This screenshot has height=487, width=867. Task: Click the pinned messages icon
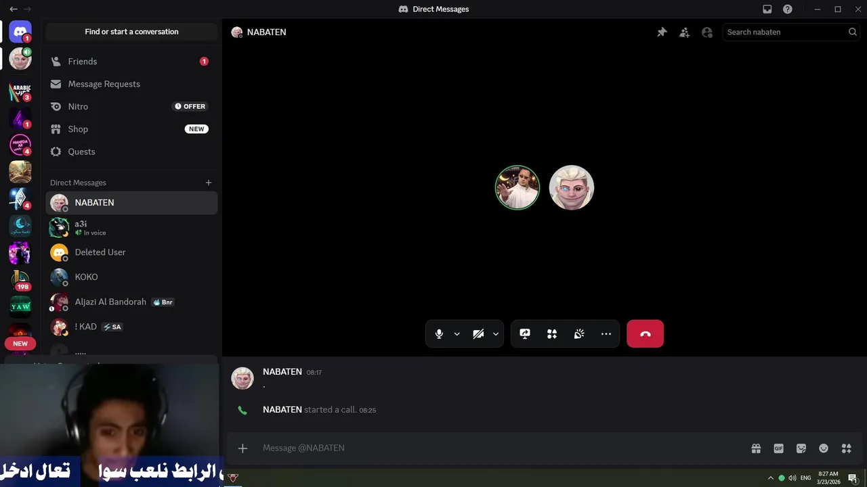pos(662,32)
